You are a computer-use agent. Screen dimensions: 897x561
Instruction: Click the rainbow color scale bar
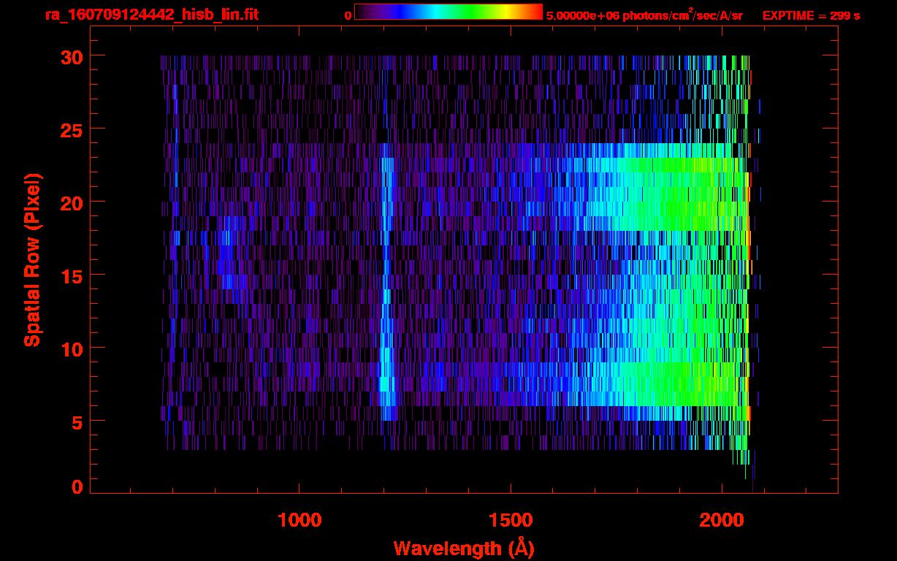click(448, 12)
